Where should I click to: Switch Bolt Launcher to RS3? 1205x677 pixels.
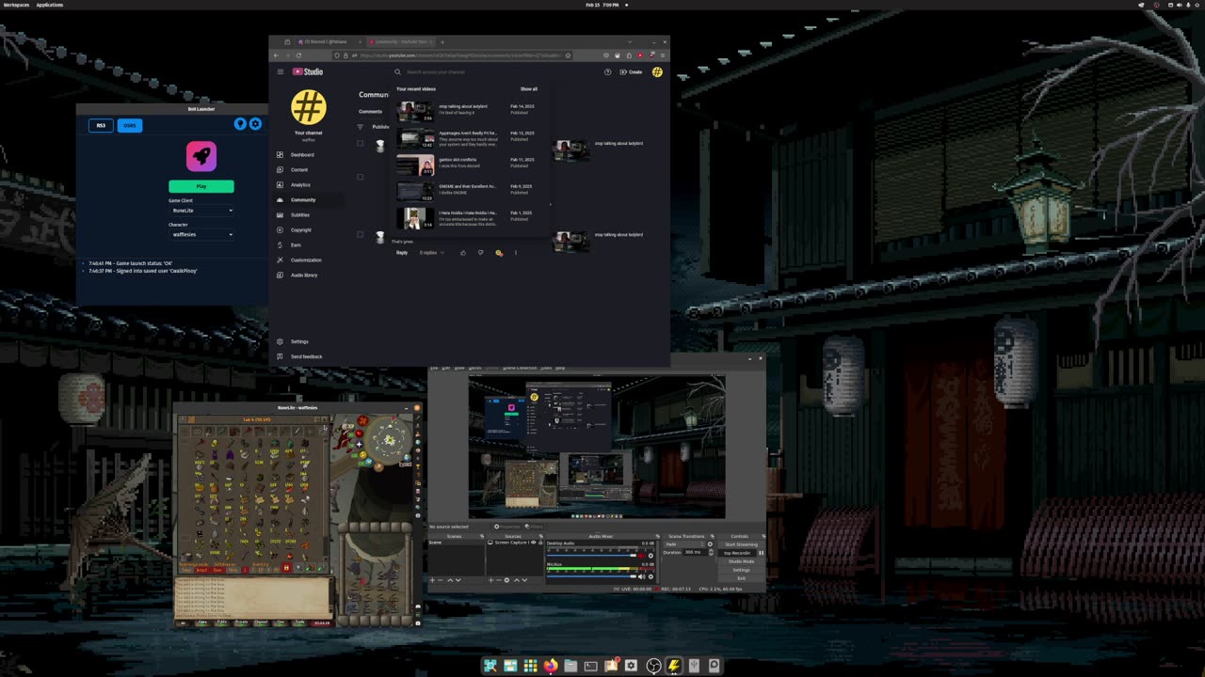101,125
